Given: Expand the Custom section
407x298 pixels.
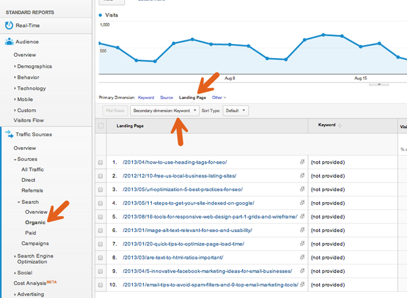Looking at the screenshot, I should 25,111.
